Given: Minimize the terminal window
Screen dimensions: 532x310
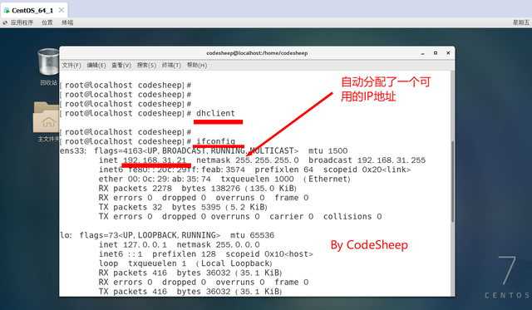Looking at the screenshot, I should point(423,53).
